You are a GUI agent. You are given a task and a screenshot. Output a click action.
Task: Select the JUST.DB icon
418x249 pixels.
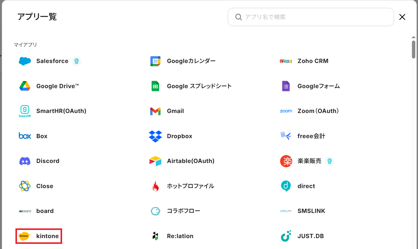tap(286, 236)
